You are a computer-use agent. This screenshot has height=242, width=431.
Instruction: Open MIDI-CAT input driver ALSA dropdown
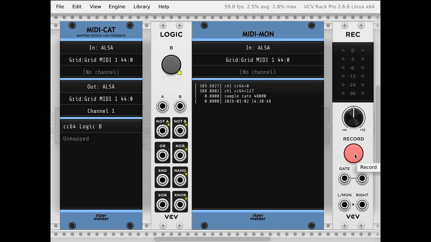[101, 48]
